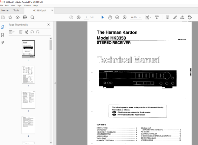This screenshot has width=198, height=145.
Task: Select page 4 thumbnail
Action: 28,125
